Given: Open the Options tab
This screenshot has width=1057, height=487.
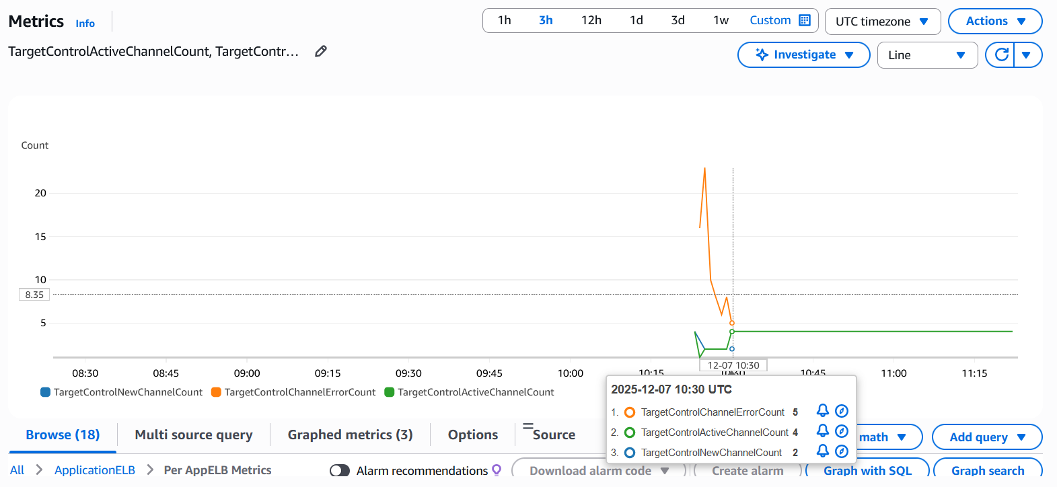Looking at the screenshot, I should pyautogui.click(x=473, y=435).
